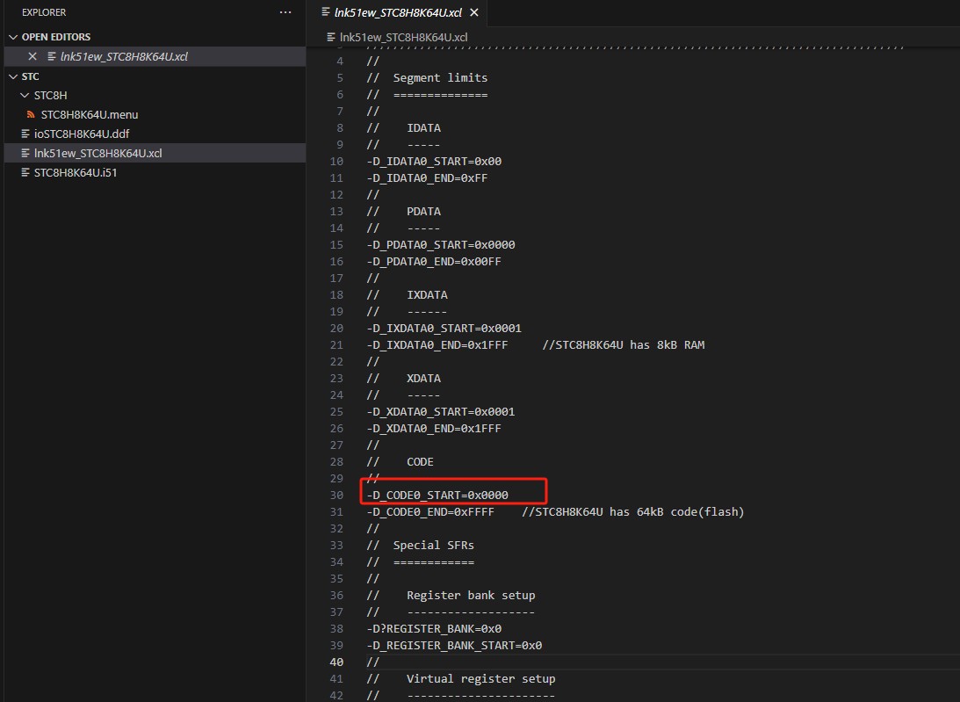Open the Explorer more actions ellipsis

(x=285, y=12)
